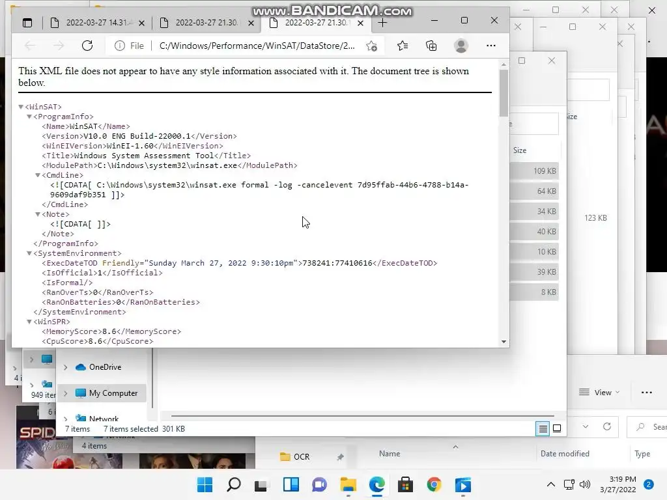Open the OCR pinned folder

coord(301,456)
